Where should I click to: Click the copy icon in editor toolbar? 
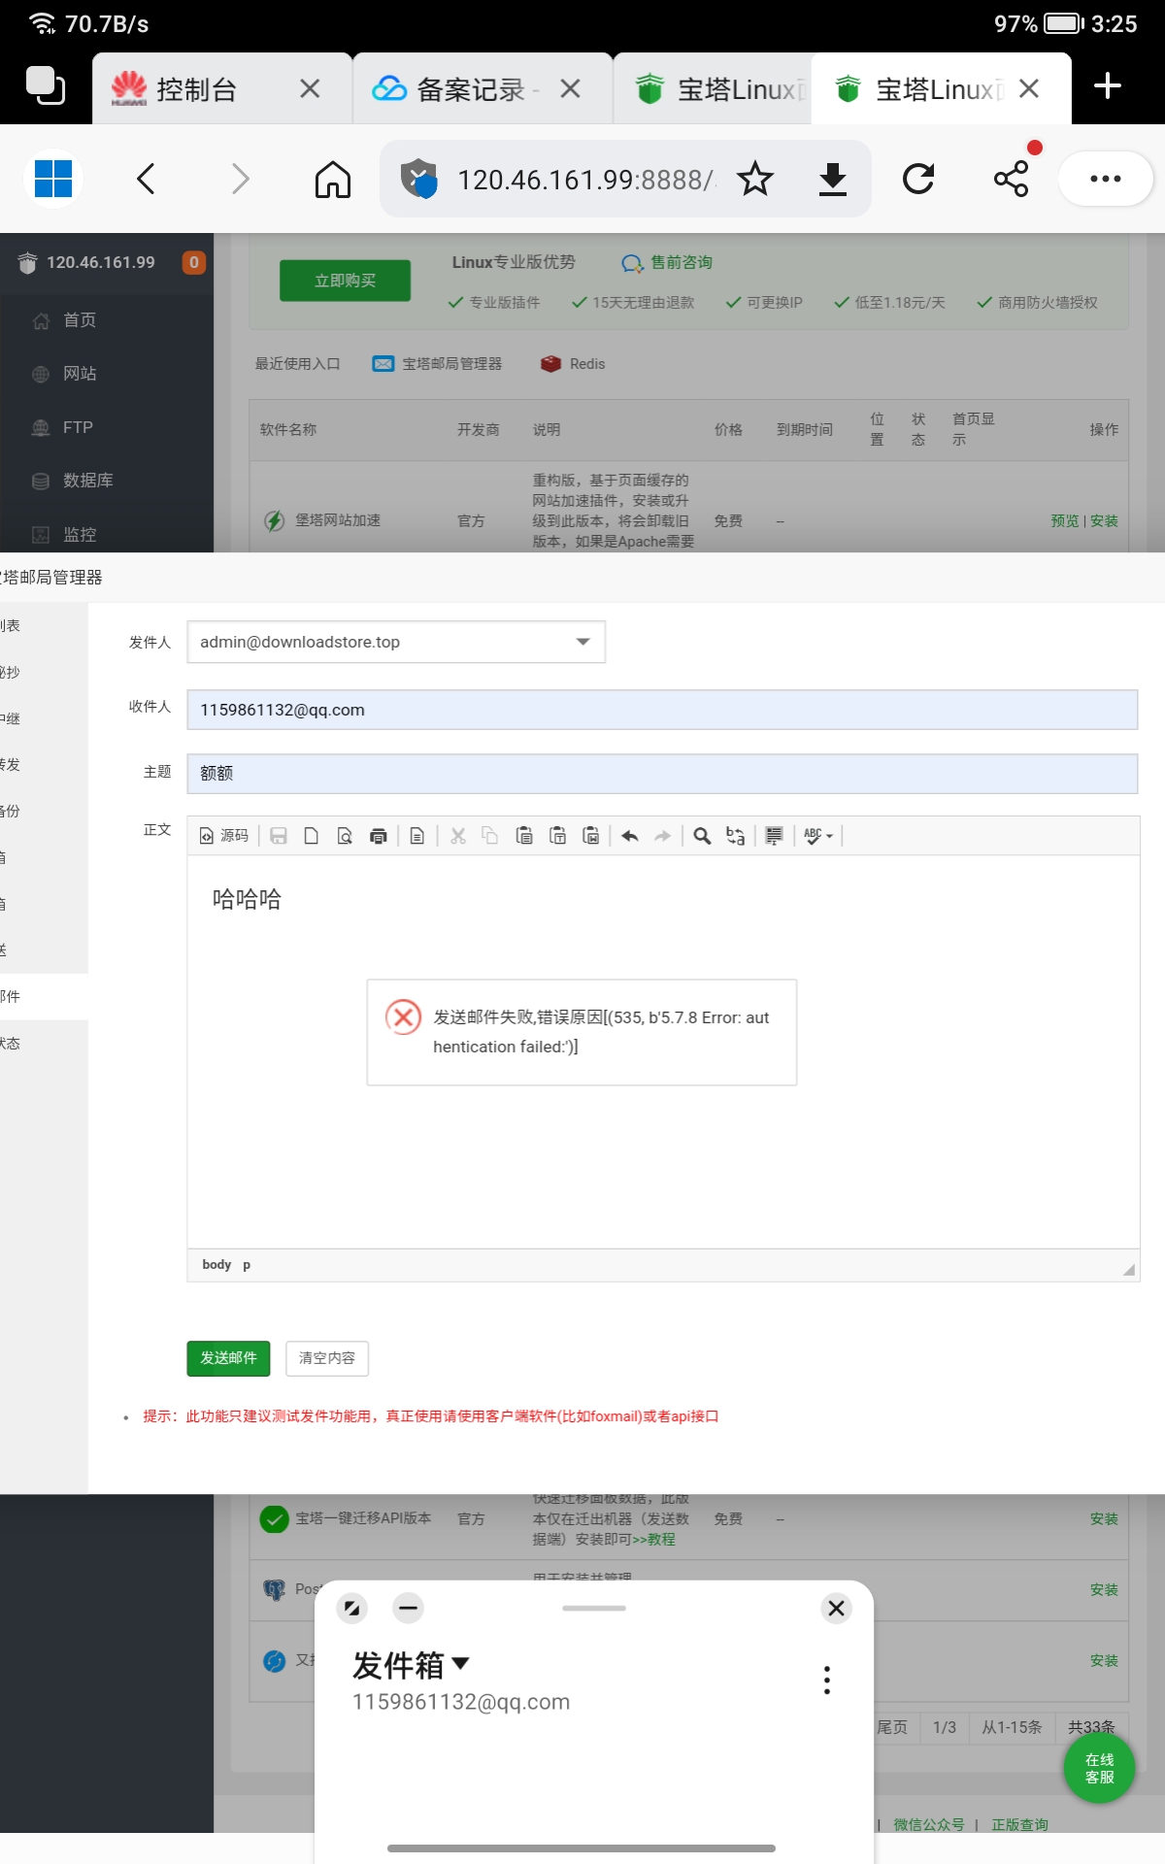tap(490, 836)
